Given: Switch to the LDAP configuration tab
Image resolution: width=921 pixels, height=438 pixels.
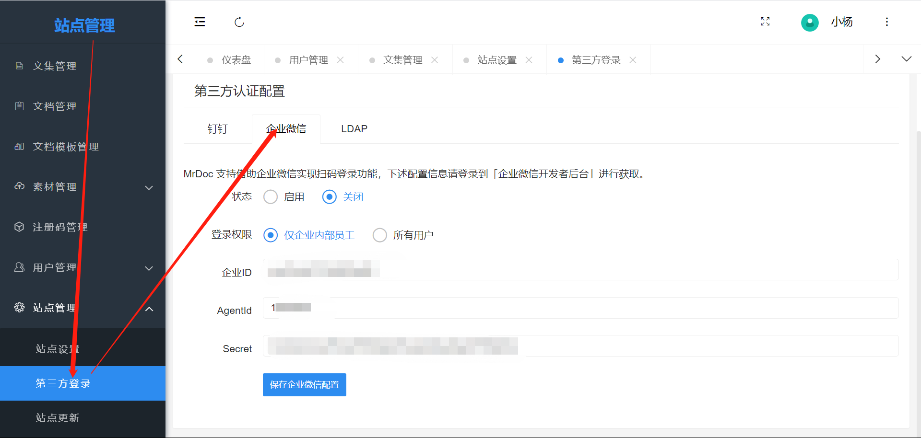Looking at the screenshot, I should coord(354,129).
